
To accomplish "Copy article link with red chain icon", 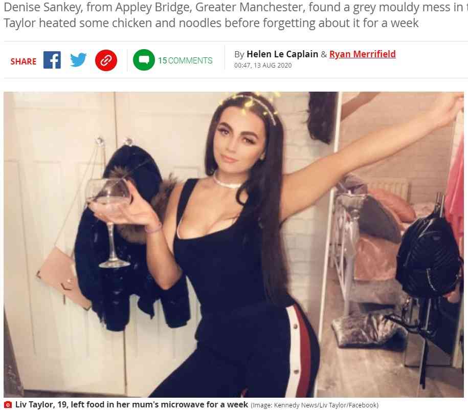I will (x=106, y=60).
